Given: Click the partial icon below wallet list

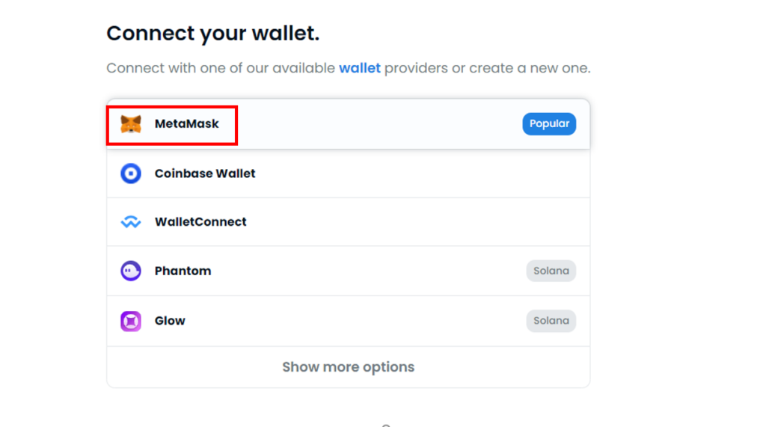Looking at the screenshot, I should (x=386, y=424).
